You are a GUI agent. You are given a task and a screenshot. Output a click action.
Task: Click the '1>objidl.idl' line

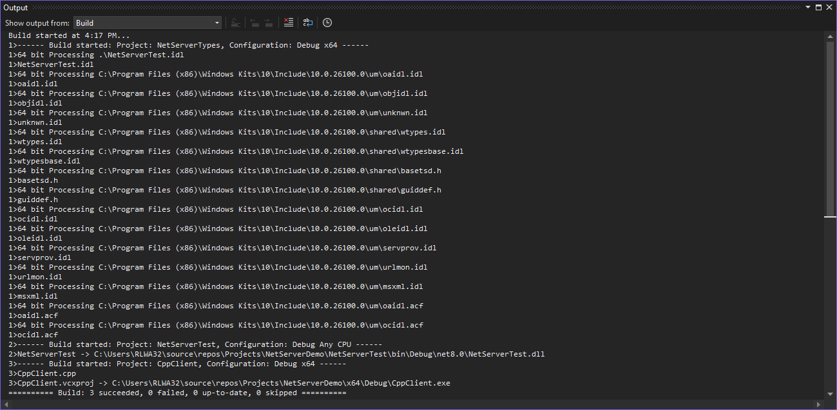(35, 103)
